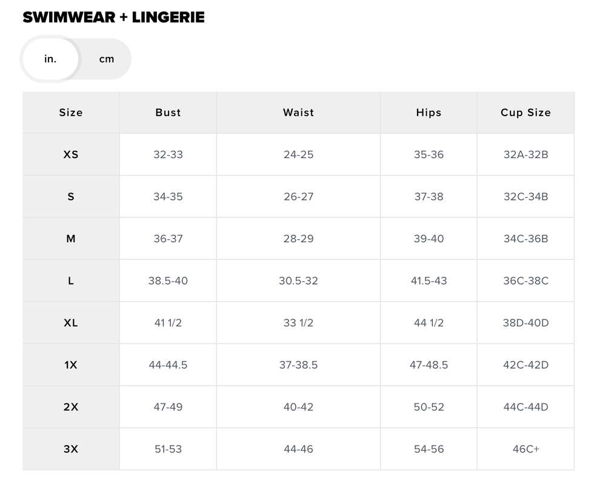Image resolution: width=594 pixels, height=488 pixels.
Task: Click the Hips column header
Action: pyautogui.click(x=429, y=113)
